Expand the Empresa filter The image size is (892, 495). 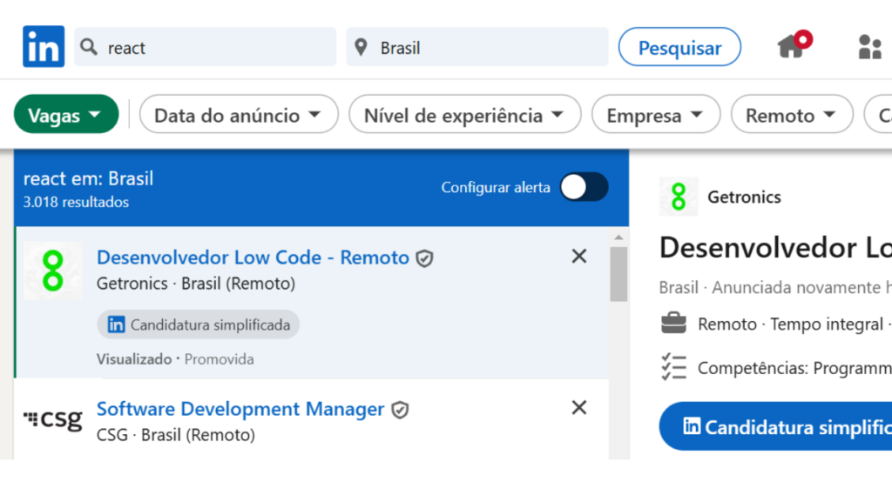tap(655, 115)
